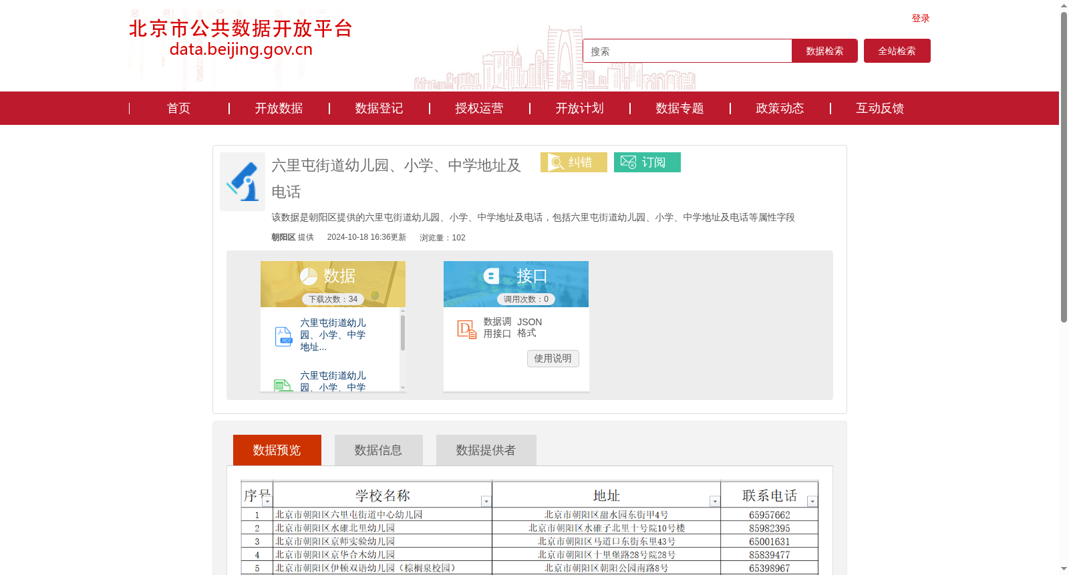
Task: Click update time 2024-10-18 16:36更新
Action: click(367, 237)
